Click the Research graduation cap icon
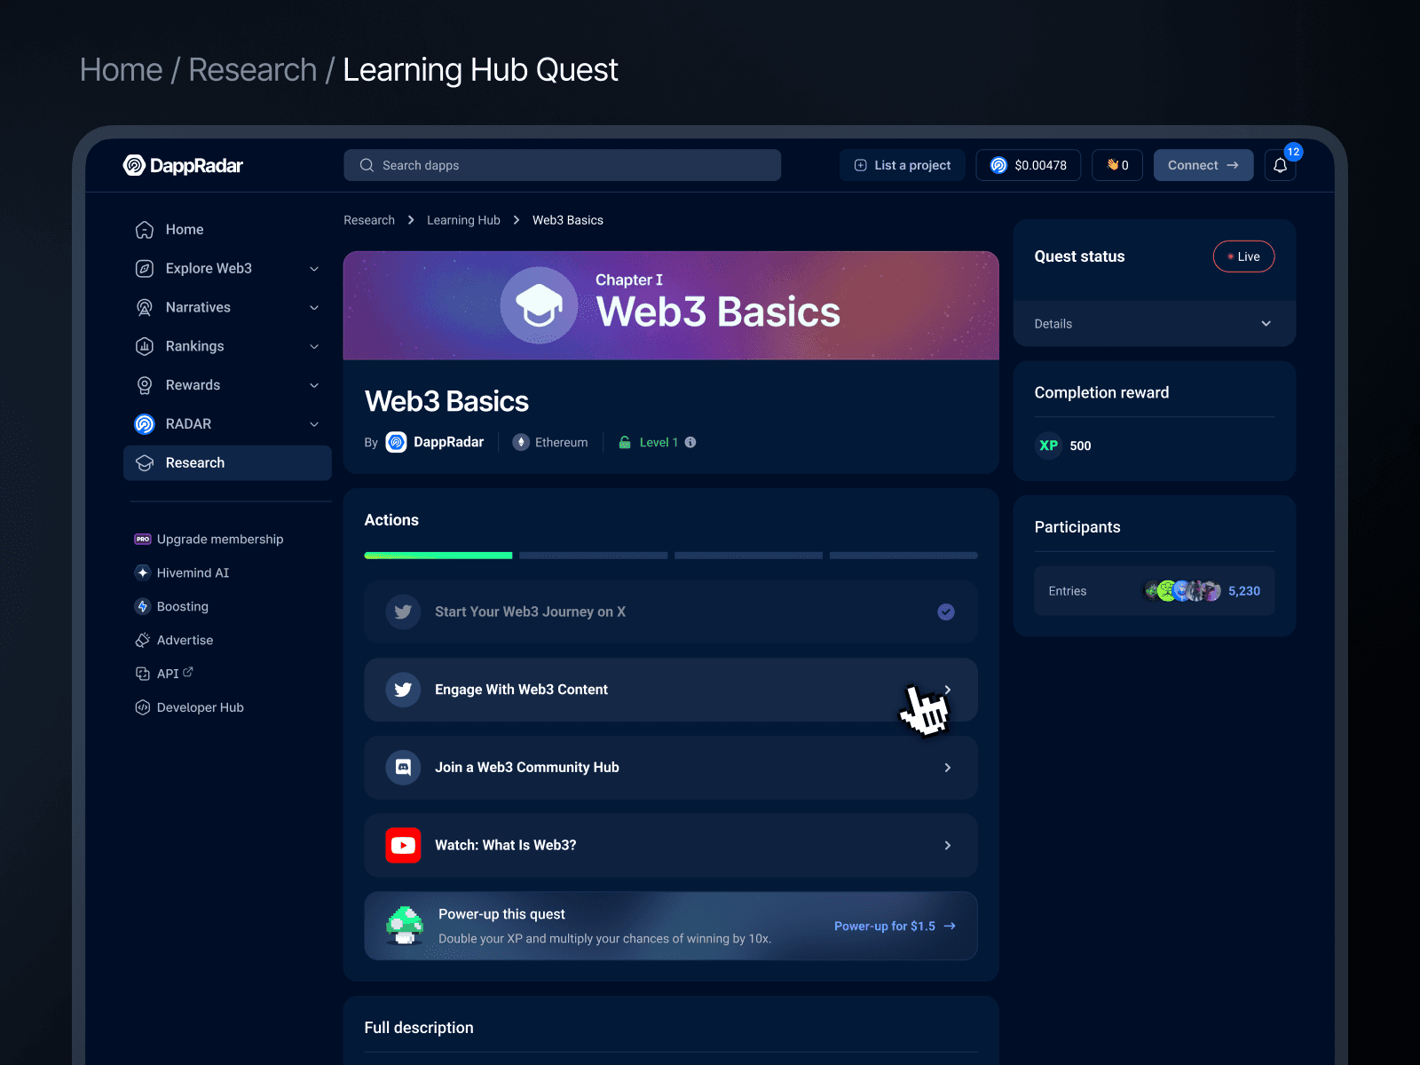Screen dimensions: 1420x1065 145,463
